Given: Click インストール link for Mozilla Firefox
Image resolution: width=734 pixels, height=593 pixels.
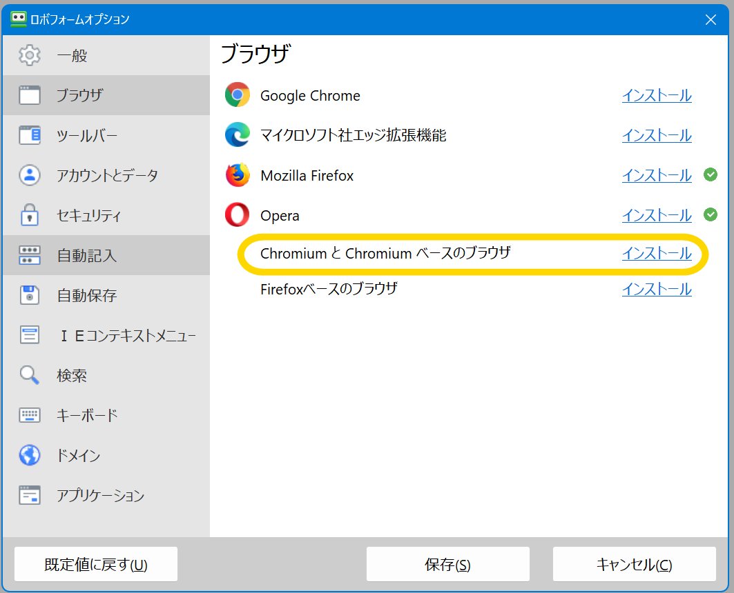Looking at the screenshot, I should 657,175.
